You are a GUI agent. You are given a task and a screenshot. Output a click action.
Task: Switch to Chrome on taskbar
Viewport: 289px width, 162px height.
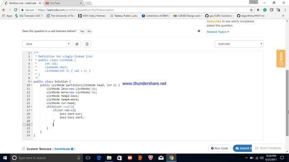point(171,158)
